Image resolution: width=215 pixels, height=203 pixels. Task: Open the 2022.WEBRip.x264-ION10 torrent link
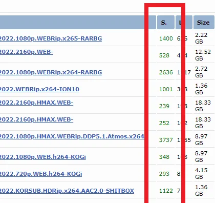(39, 89)
